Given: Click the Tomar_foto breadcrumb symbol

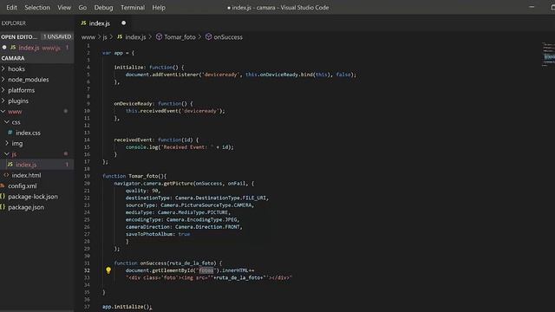Looking at the screenshot, I should pos(180,37).
